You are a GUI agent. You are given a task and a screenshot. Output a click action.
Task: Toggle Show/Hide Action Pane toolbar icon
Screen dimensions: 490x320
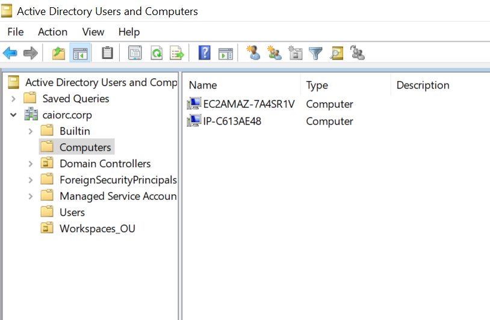pos(226,54)
